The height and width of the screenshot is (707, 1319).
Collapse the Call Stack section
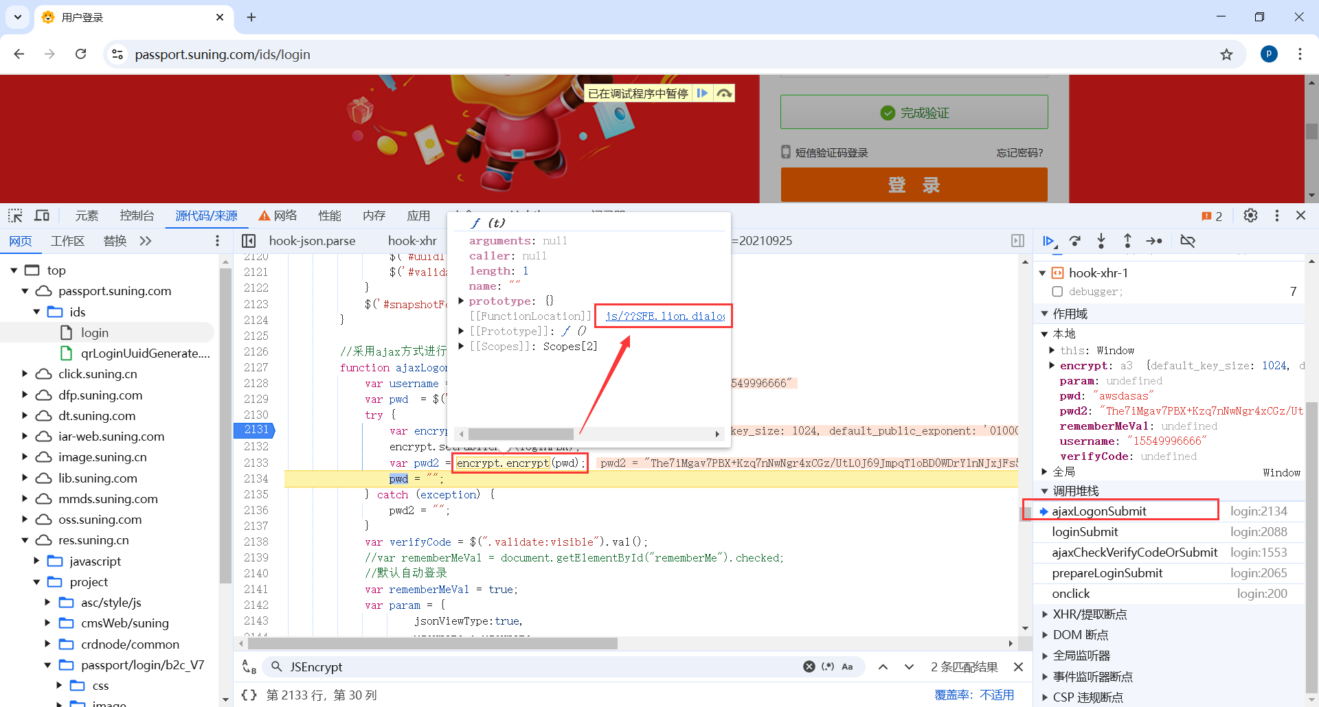(x=1044, y=491)
